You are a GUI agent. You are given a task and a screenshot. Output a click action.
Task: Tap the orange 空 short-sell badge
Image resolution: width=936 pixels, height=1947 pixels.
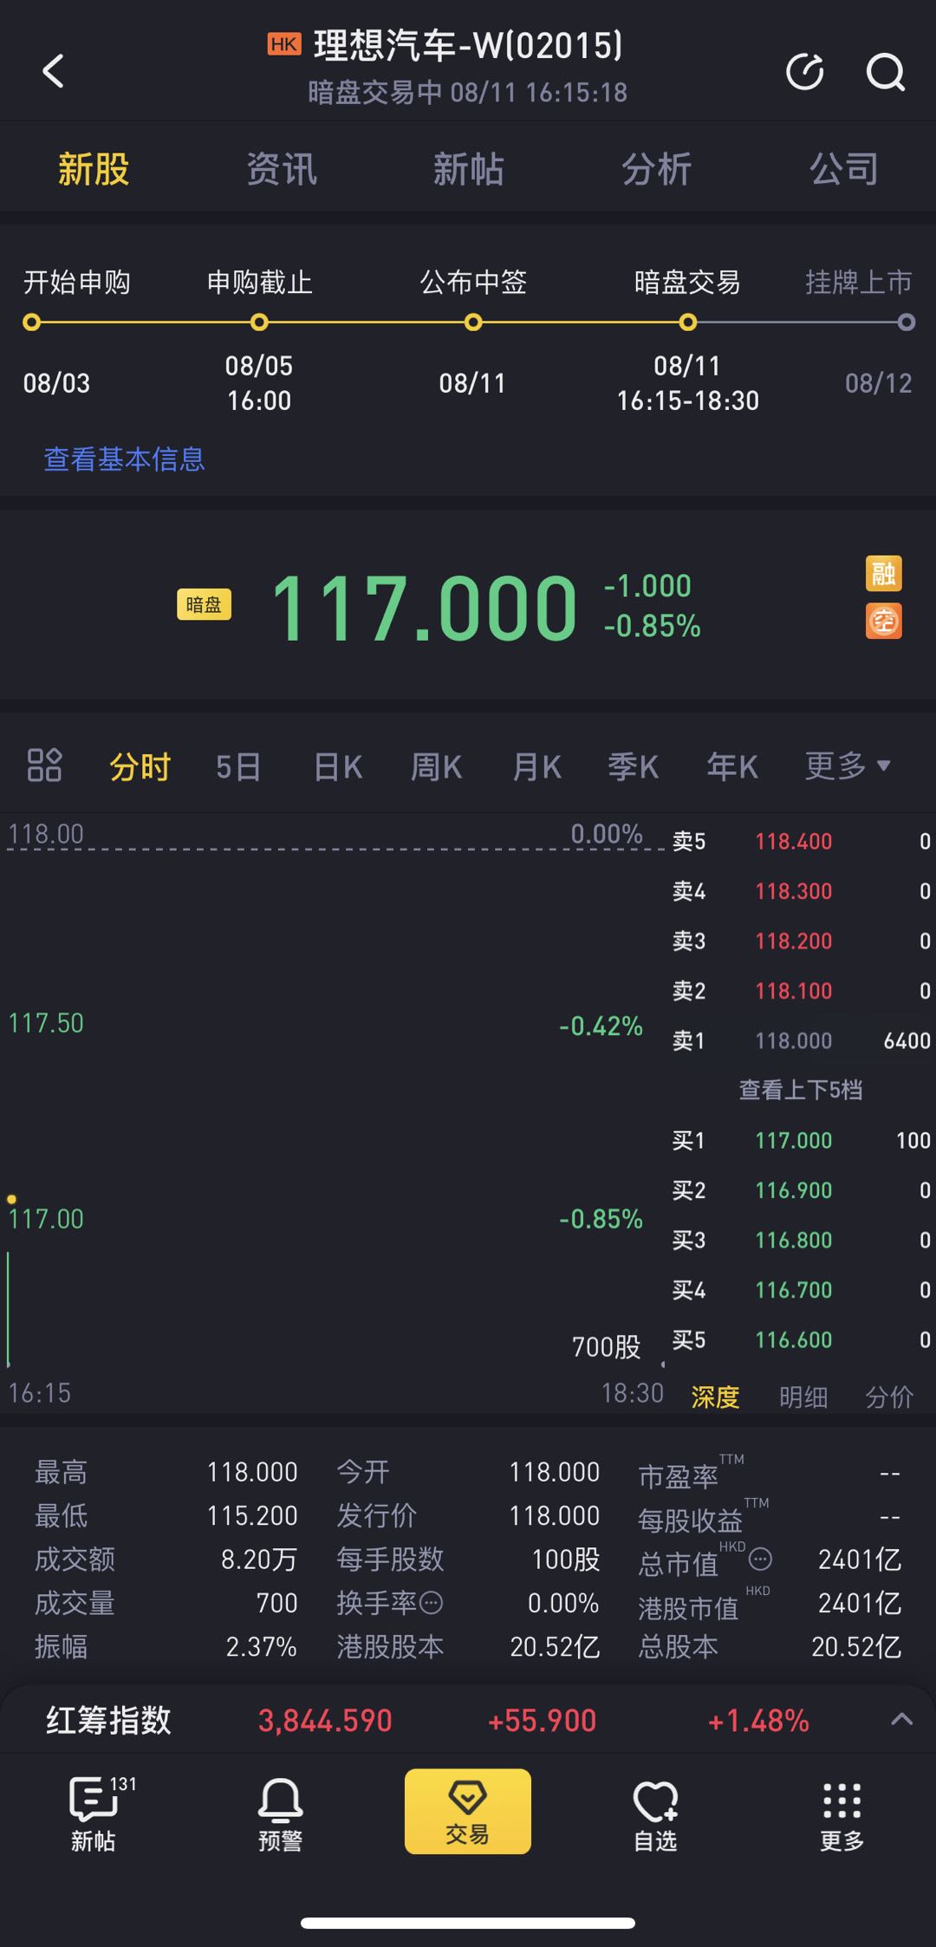[x=883, y=621]
